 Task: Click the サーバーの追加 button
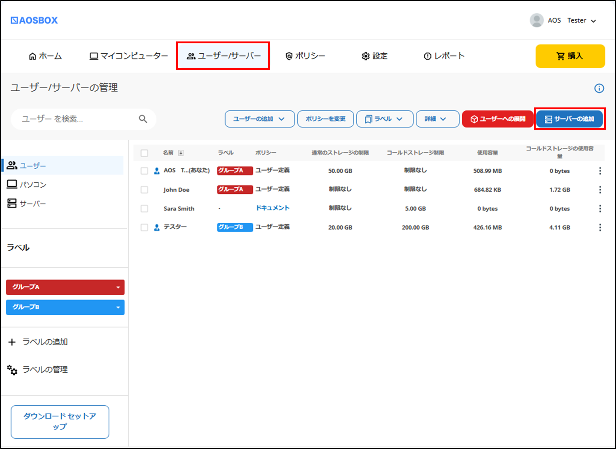tap(570, 119)
